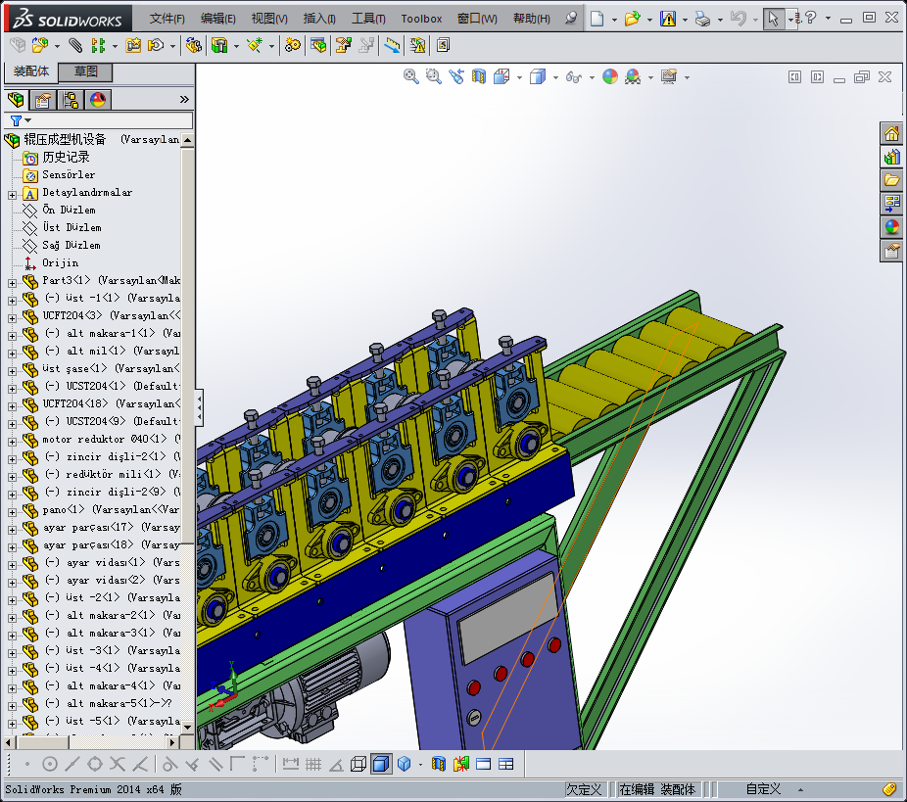Image resolution: width=907 pixels, height=802 pixels.
Task: Expand the Detaylandırmalar annotations node
Action: (12, 194)
